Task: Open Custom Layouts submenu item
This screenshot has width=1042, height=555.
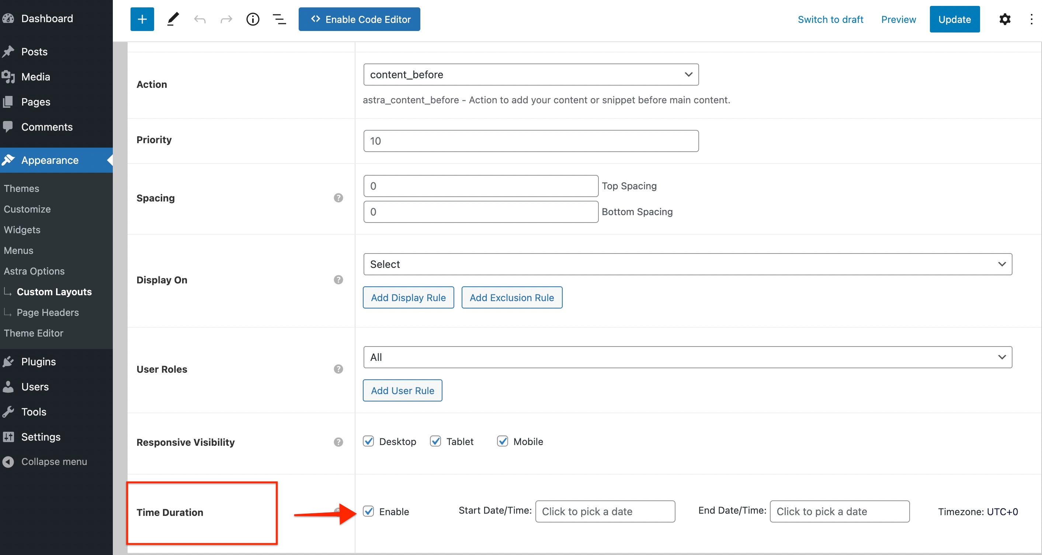Action: (54, 292)
